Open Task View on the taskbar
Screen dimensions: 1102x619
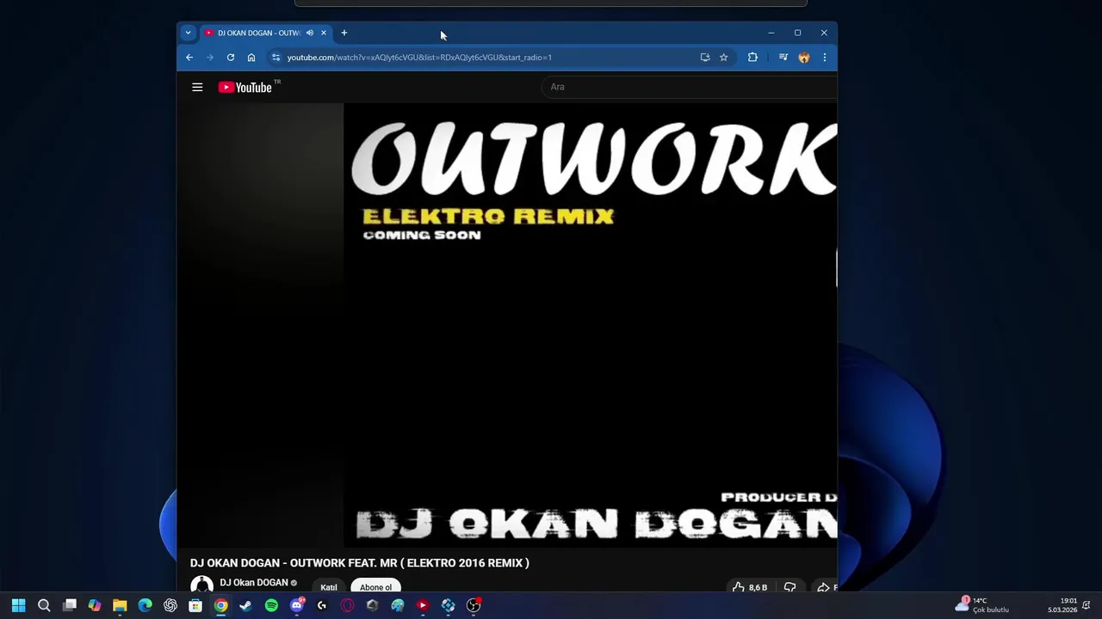(x=70, y=605)
